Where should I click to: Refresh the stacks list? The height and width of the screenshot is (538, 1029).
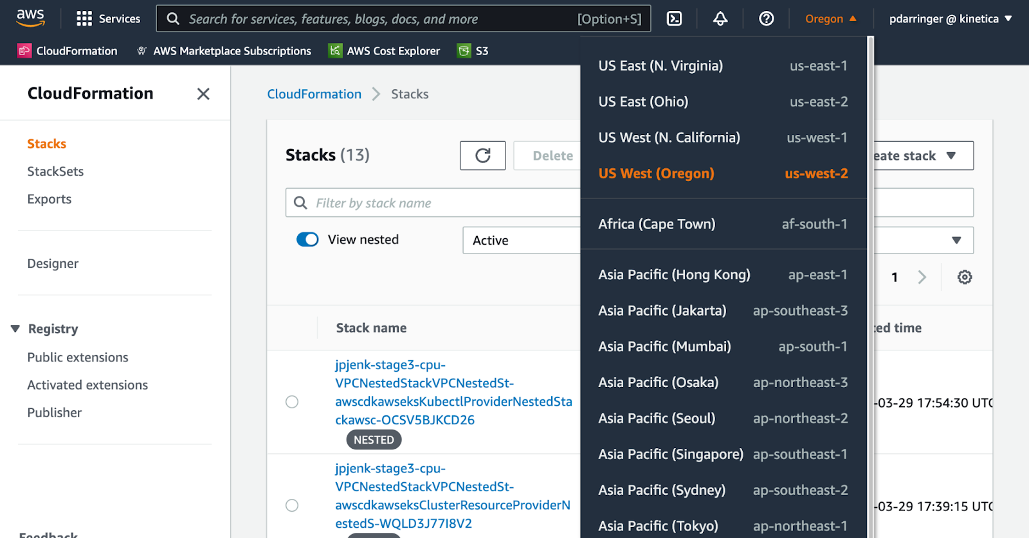pos(483,155)
